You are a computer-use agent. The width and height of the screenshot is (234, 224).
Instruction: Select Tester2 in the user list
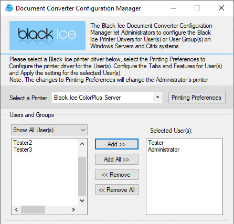pyautogui.click(x=23, y=143)
